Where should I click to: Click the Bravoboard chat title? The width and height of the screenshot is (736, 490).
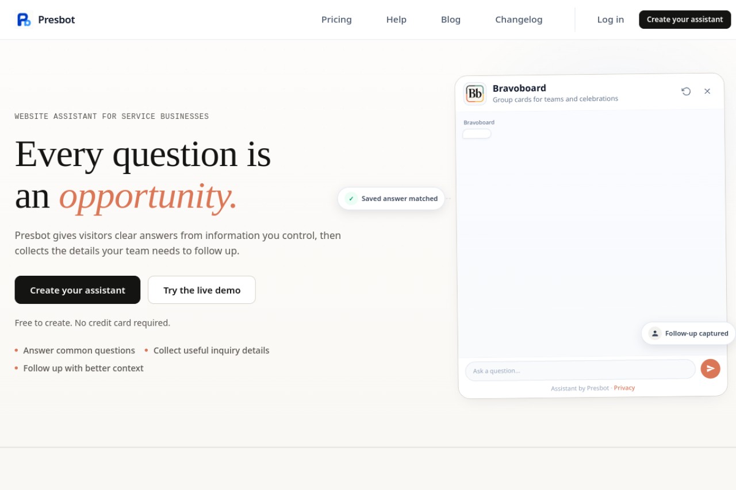coord(519,88)
